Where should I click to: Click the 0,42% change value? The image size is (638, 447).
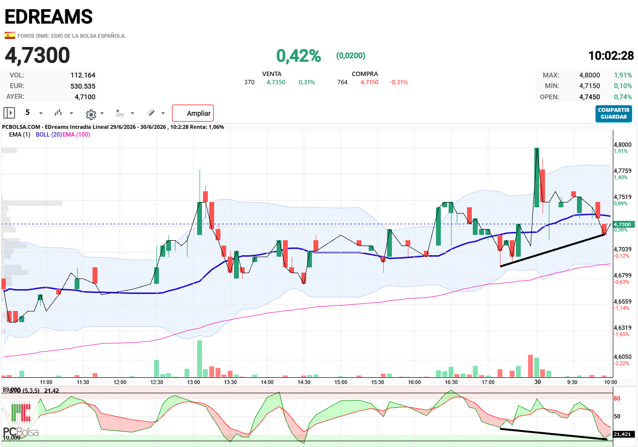pyautogui.click(x=298, y=56)
